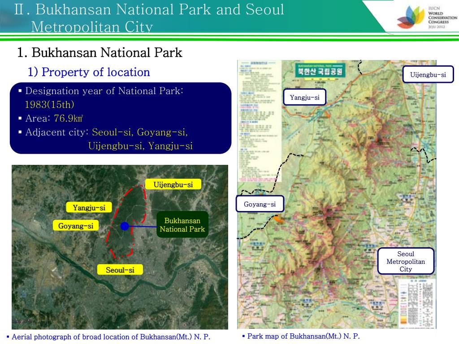Click the '1983(15th)' value
459x344 pixels.
coord(49,104)
